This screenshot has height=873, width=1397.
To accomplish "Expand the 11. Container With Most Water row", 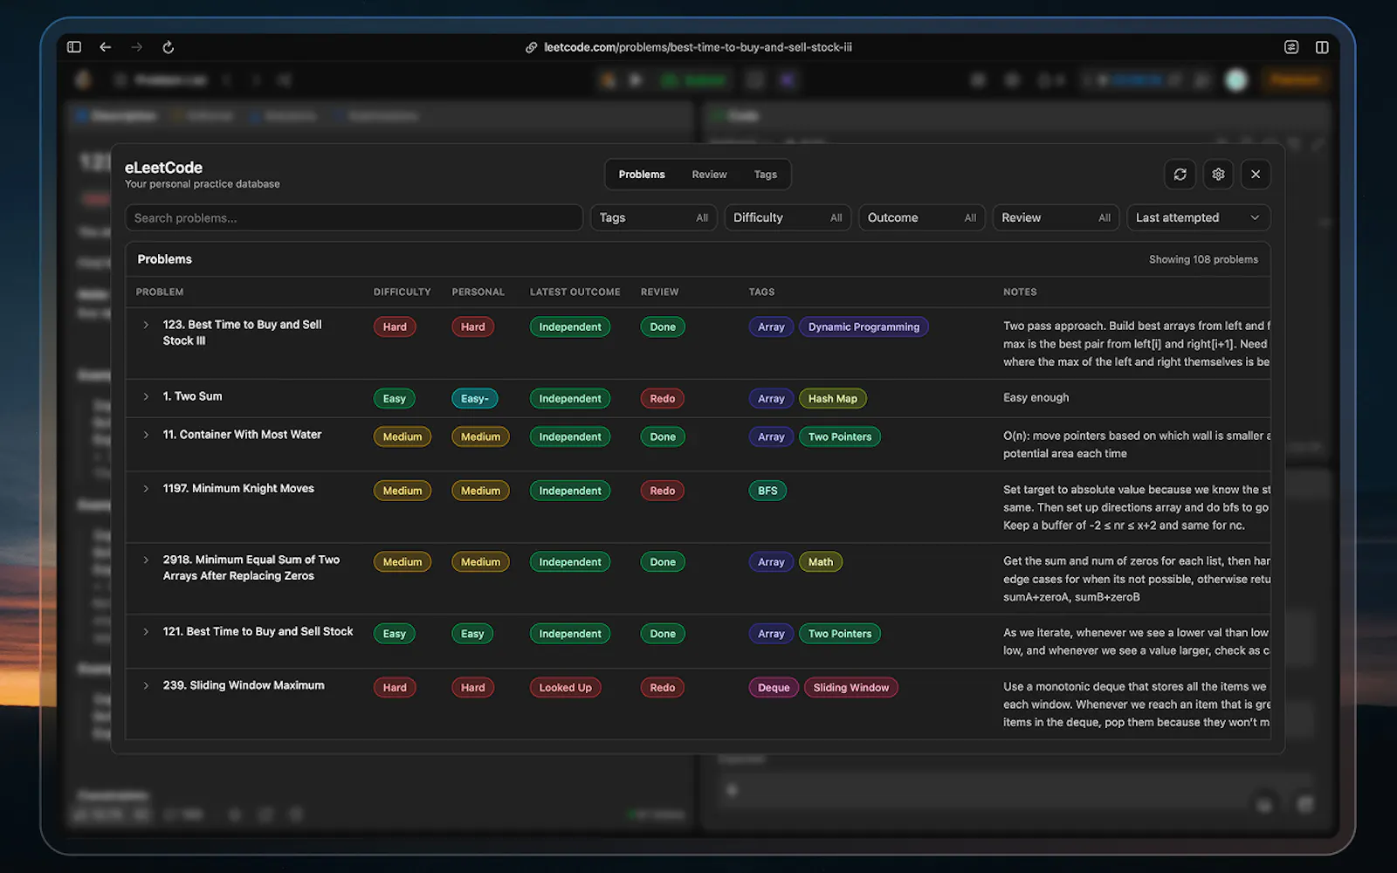I will (x=146, y=435).
